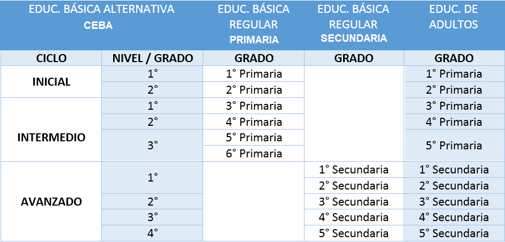Select 1° Secundaria in regular secondary column
This screenshot has width=505, height=242.
pos(353,170)
